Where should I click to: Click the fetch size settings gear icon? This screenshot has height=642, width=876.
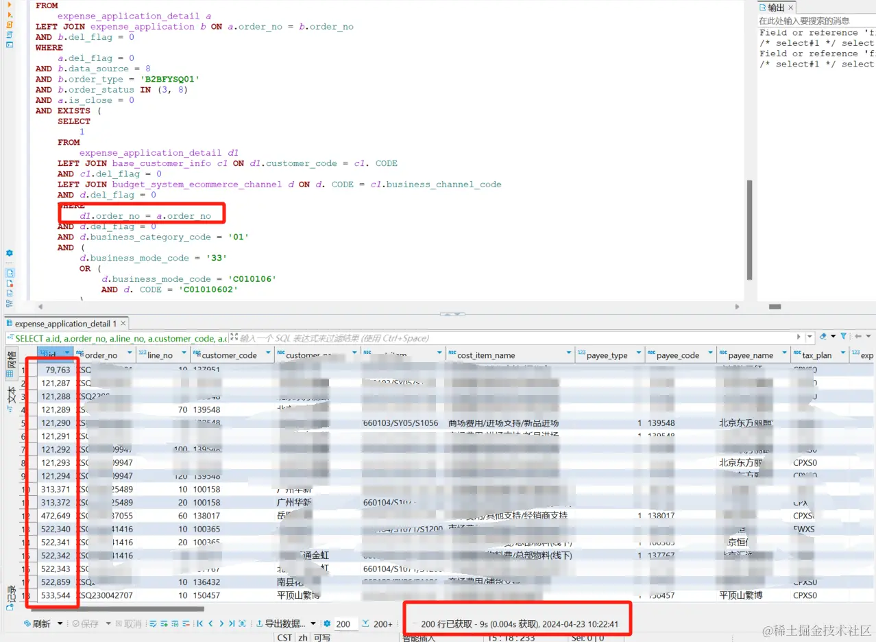tap(327, 623)
